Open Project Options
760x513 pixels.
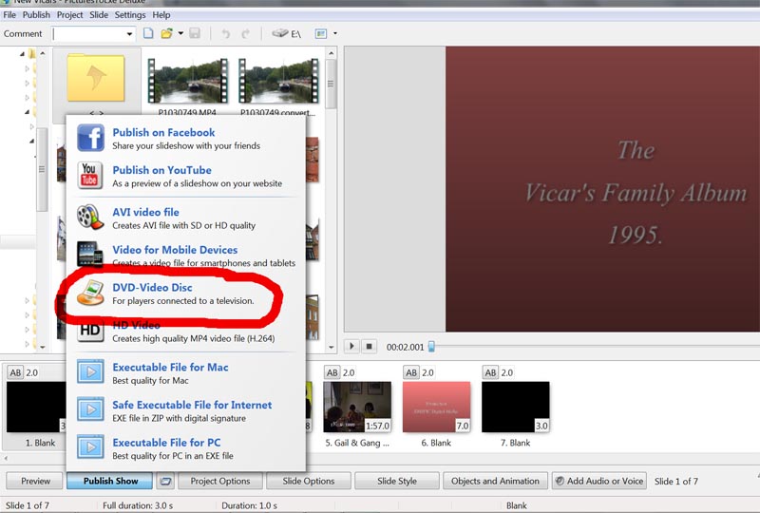220,481
